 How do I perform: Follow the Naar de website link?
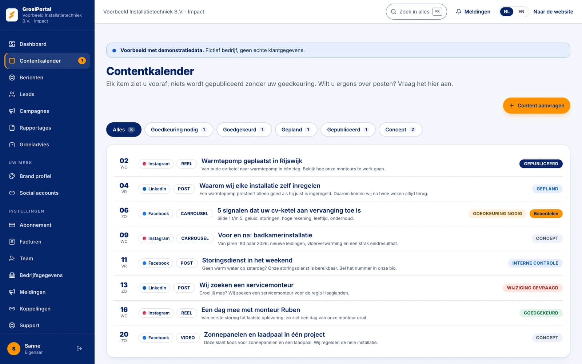[x=553, y=12]
